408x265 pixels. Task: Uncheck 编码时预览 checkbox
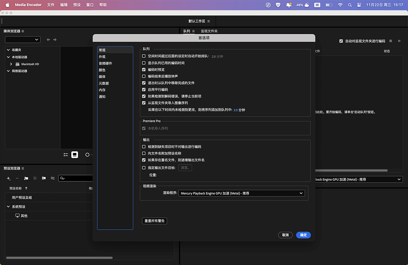click(144, 70)
